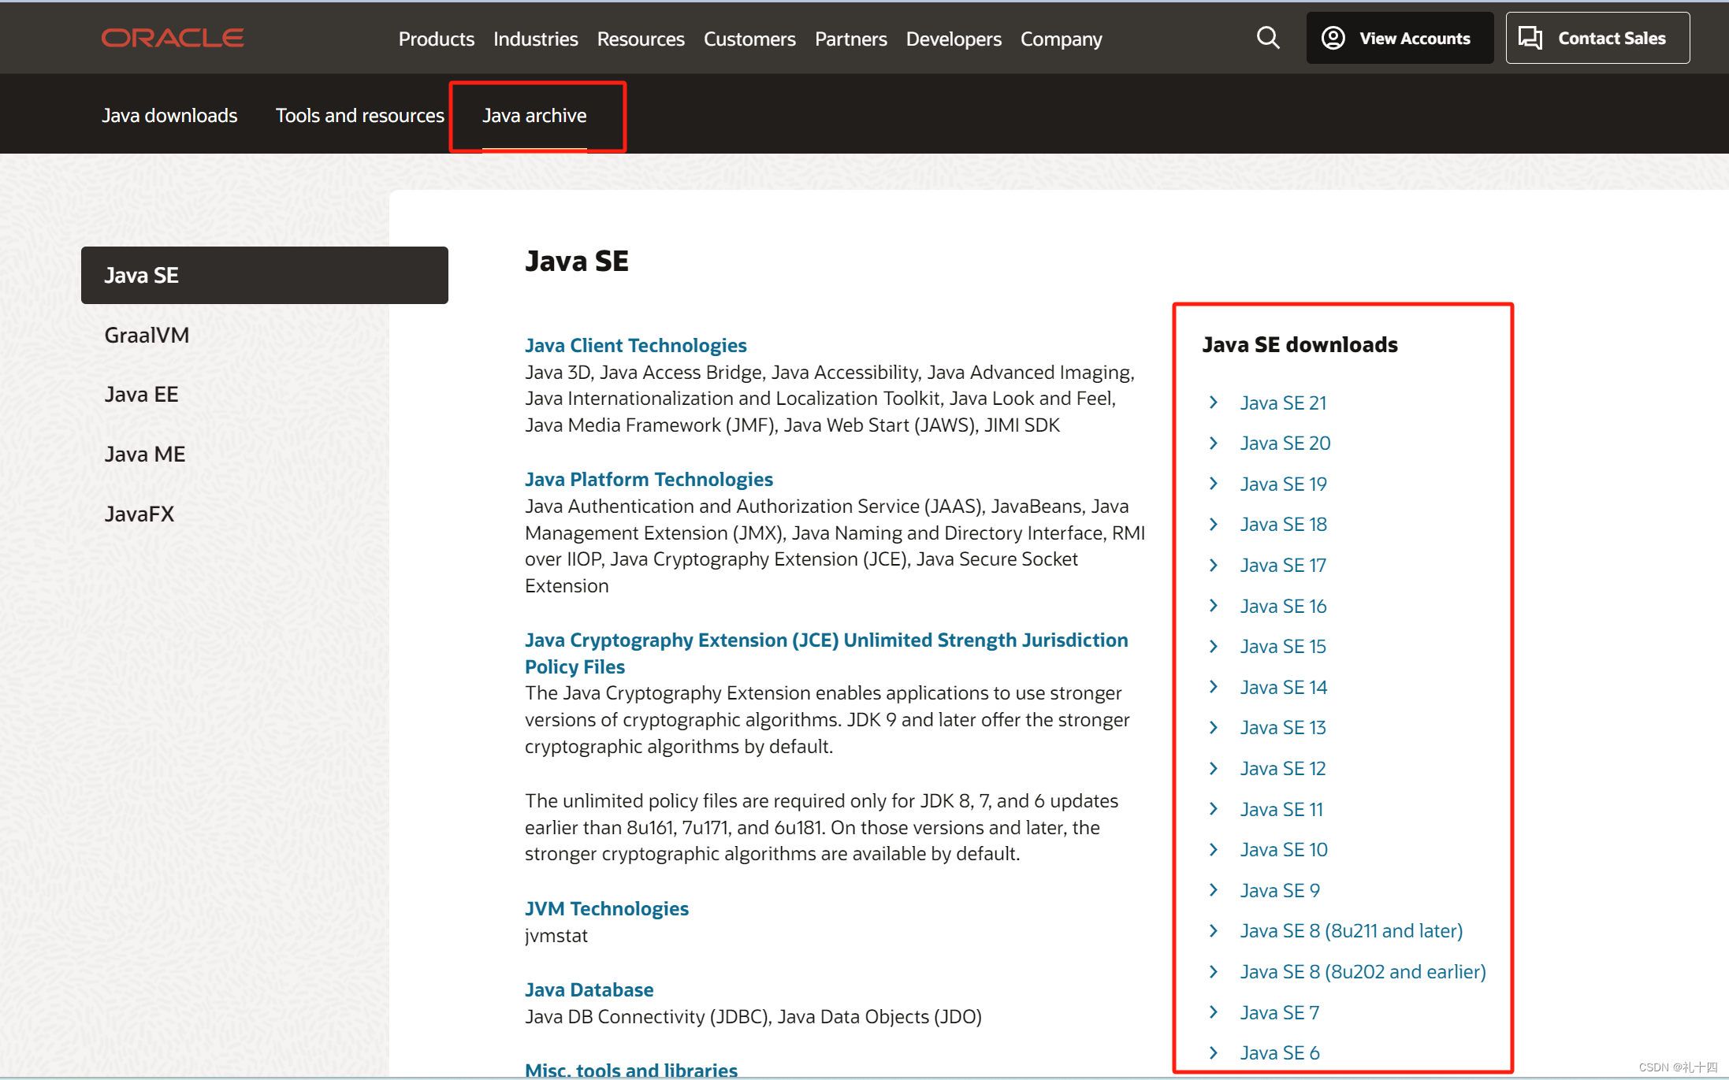1729x1080 pixels.
Task: Click the chevron beside Java SE 7
Action: (x=1214, y=1012)
